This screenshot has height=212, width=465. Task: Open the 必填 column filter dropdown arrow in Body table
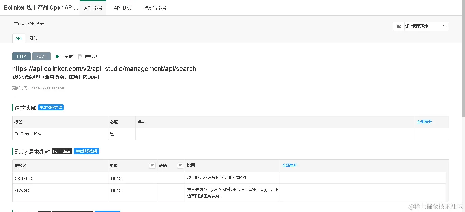180,166
